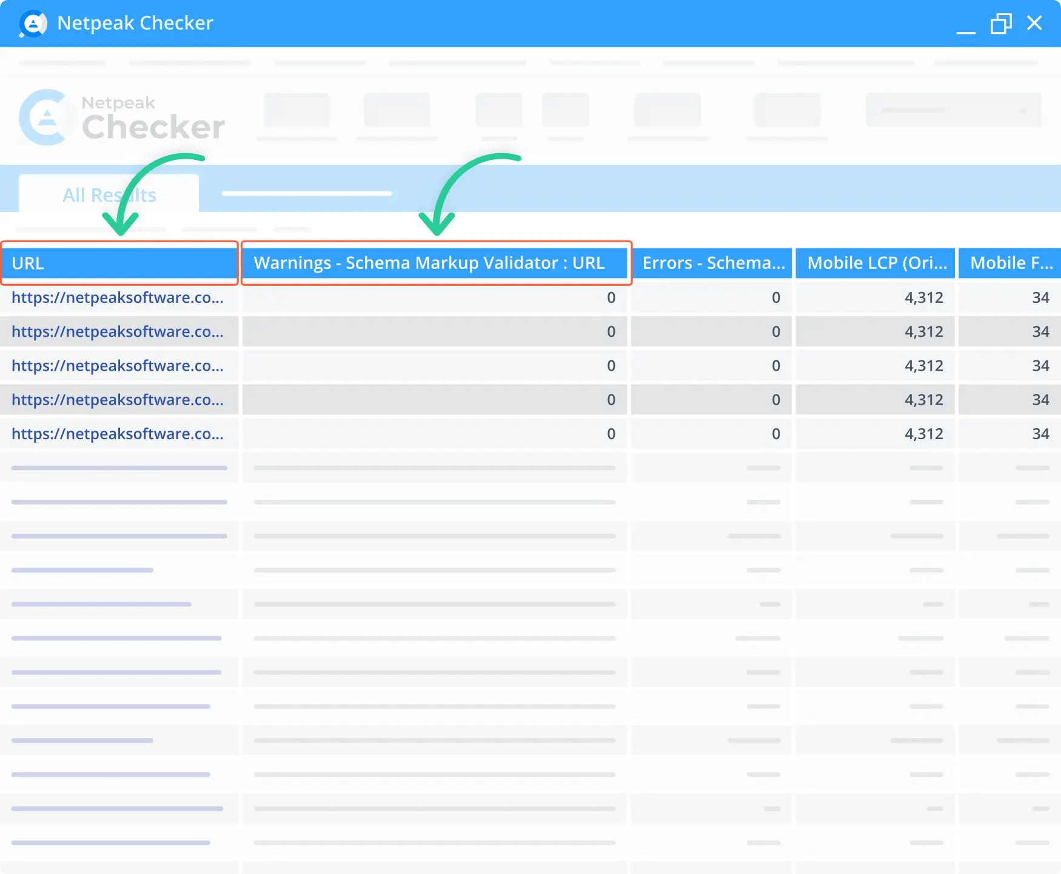Image resolution: width=1061 pixels, height=874 pixels.
Task: Switch to the All Results tab
Action: (x=109, y=195)
